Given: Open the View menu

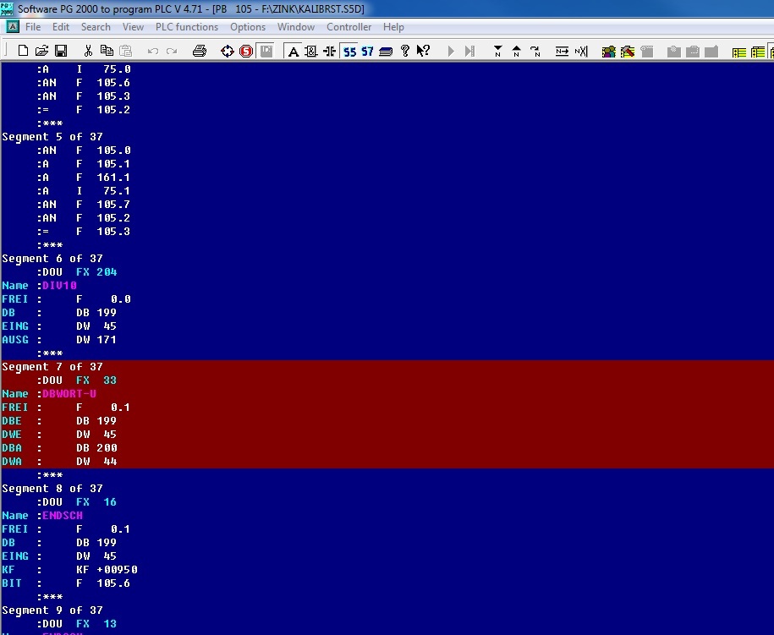Looking at the screenshot, I should (133, 27).
